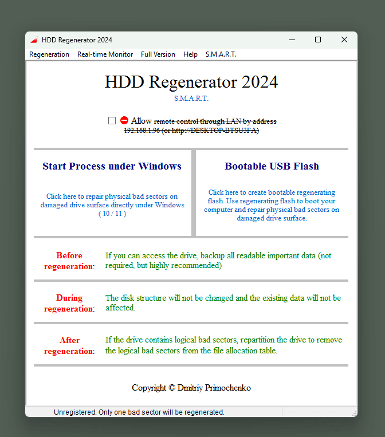Click the repartition the drive green text
Image resolution: width=385 pixels, height=437 pixels.
[x=223, y=345]
